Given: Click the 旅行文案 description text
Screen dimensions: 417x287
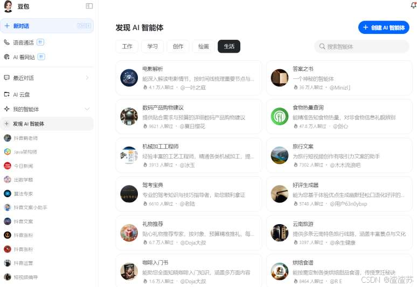Looking at the screenshot, I should [x=336, y=156].
